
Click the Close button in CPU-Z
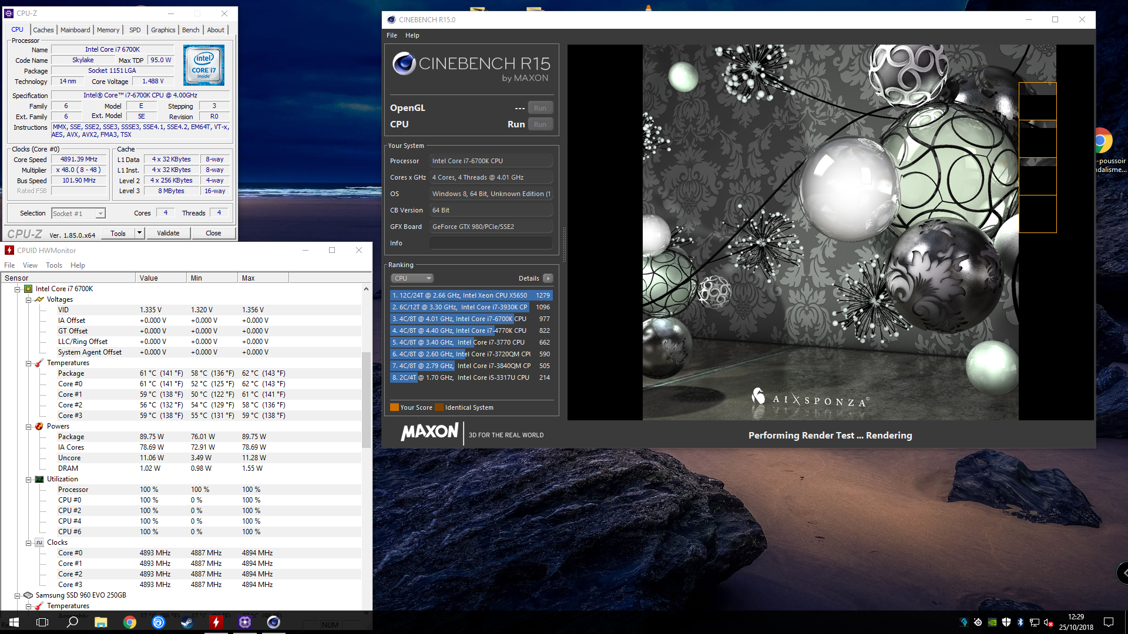click(x=213, y=233)
